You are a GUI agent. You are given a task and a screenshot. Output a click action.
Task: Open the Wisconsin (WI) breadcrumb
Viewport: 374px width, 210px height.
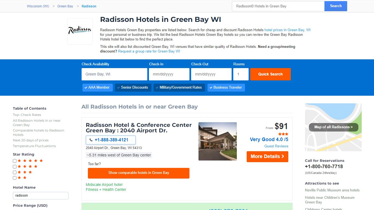(38, 6)
